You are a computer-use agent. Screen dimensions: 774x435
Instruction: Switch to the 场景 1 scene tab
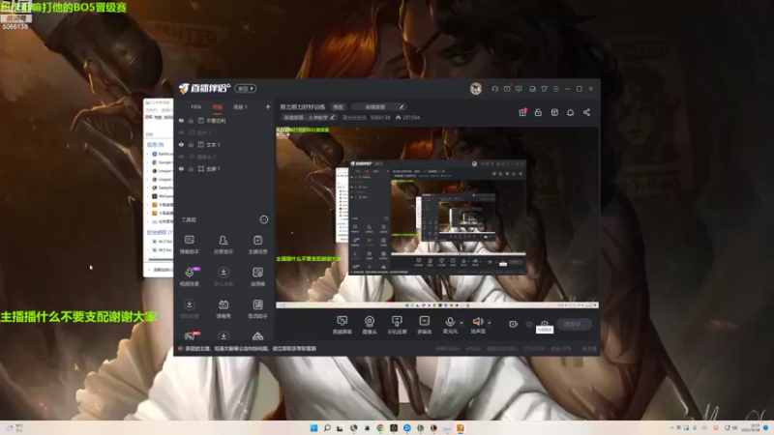[240, 106]
